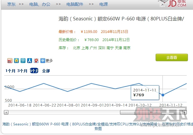
Task: Click the 2014-09-14 axis date label
Action: tap(116, 105)
